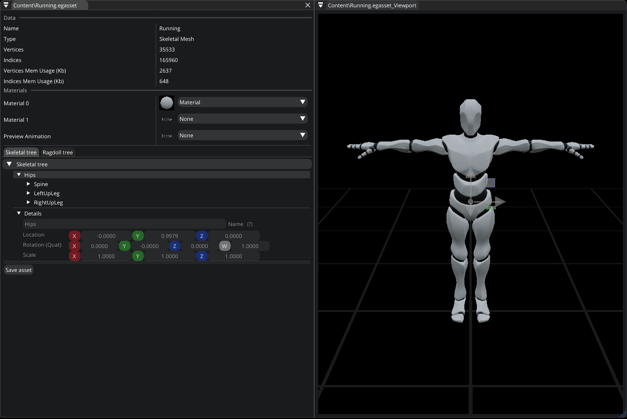627x419 pixels.
Task: Click the Scale X value field
Action: (x=106, y=256)
